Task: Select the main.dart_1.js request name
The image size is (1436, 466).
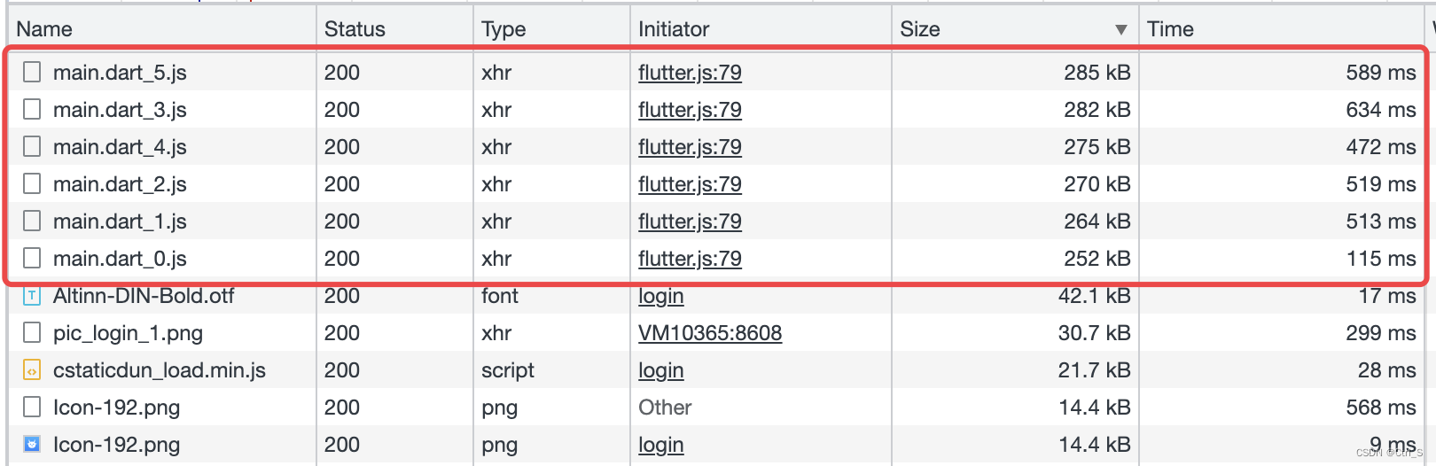Action: 120,221
